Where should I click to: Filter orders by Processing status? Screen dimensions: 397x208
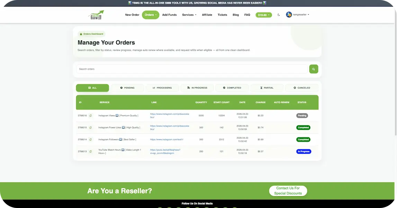coord(162,88)
